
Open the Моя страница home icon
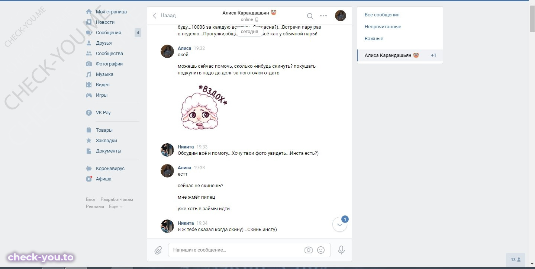[89, 12]
